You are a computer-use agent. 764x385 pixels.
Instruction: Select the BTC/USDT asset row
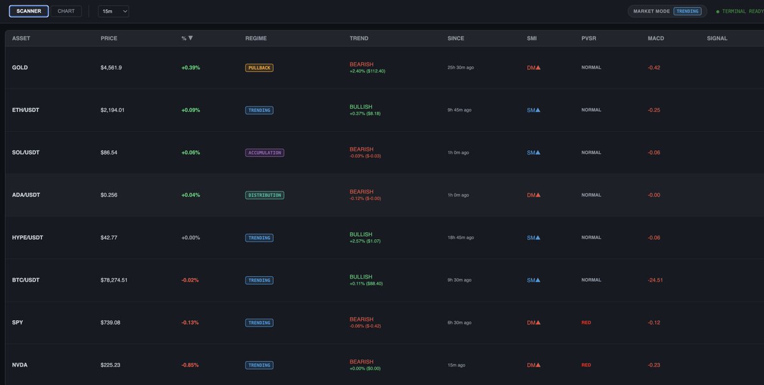click(x=385, y=280)
